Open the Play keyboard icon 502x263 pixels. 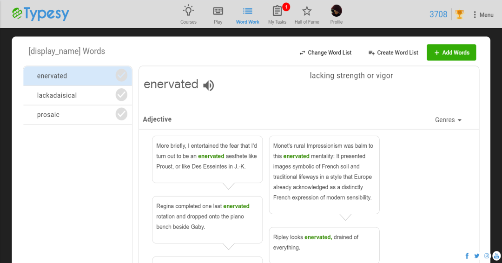pos(218,11)
